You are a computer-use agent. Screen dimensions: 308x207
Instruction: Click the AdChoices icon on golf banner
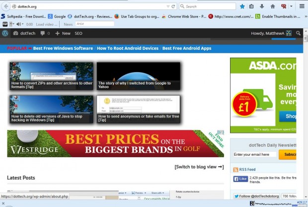(221, 132)
